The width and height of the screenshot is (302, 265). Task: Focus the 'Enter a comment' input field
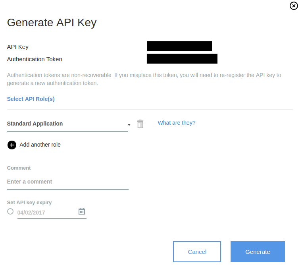click(67, 182)
